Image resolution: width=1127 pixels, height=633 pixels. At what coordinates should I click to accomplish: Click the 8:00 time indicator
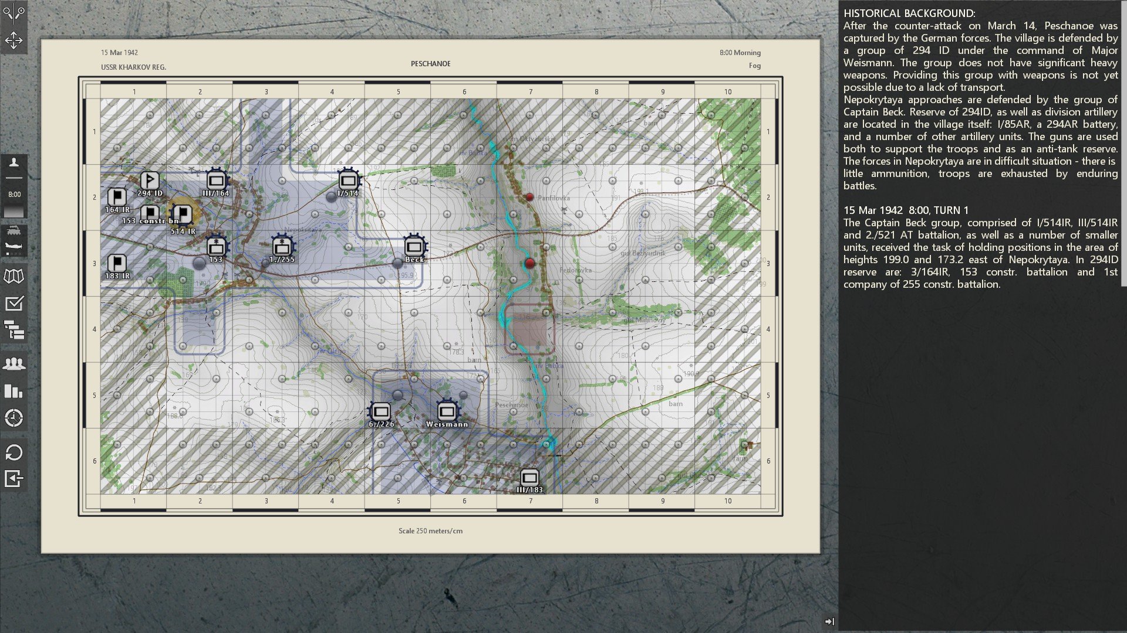pos(14,194)
